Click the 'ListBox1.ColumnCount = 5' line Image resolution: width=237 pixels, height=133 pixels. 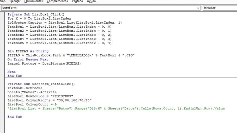pos(32,104)
